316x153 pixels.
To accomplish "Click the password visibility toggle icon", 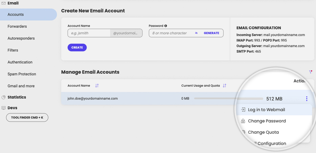I will 196,33.
